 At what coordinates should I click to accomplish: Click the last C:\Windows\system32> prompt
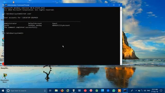pos(14,33)
